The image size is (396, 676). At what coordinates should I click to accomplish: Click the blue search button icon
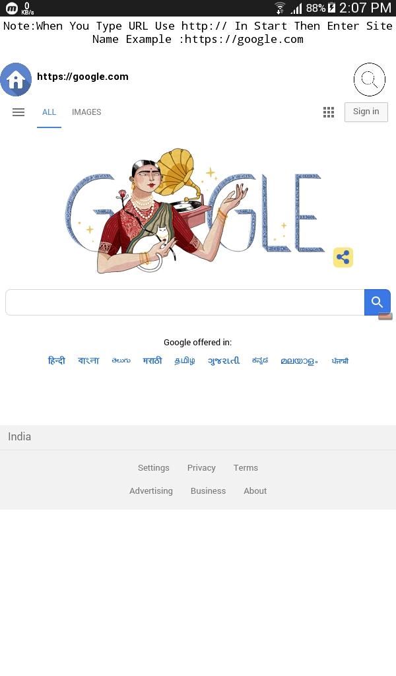(378, 302)
